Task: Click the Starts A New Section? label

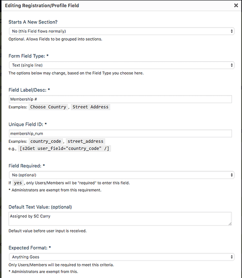Action: [x=33, y=22]
